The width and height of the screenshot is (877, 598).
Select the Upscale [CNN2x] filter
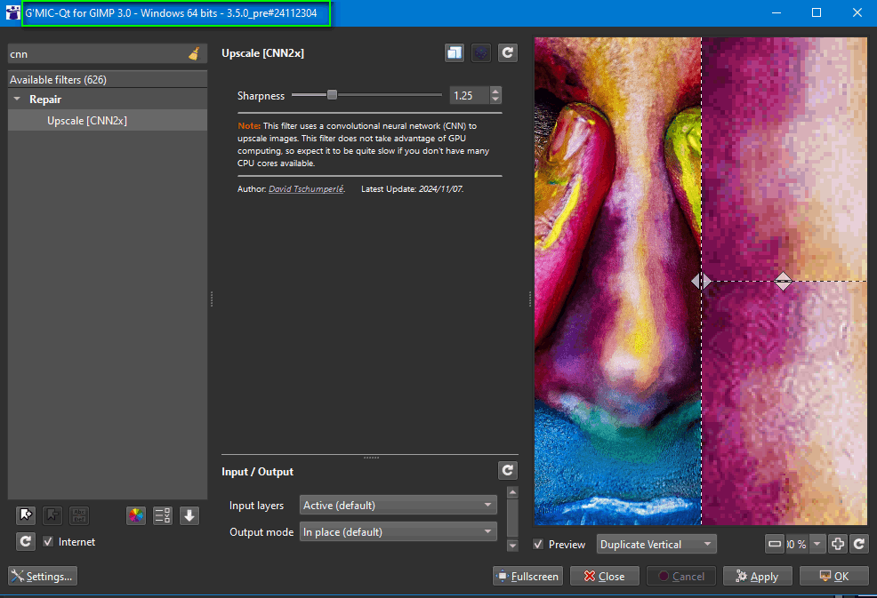click(108, 121)
